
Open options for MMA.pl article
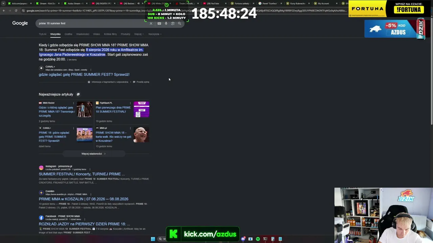coord(130,128)
